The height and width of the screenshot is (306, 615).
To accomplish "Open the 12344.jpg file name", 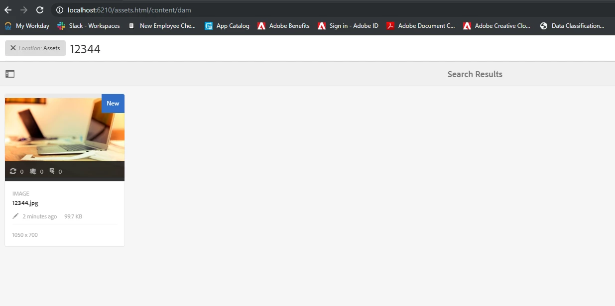I will [x=25, y=203].
